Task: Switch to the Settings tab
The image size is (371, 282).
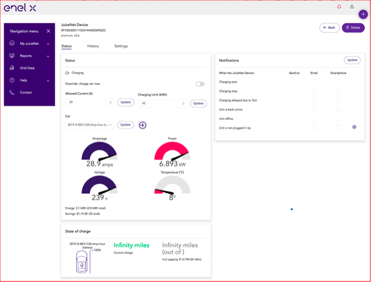Action: pyautogui.click(x=121, y=46)
